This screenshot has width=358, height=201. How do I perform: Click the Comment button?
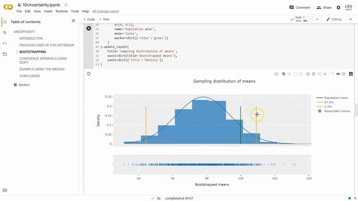pyautogui.click(x=300, y=7)
